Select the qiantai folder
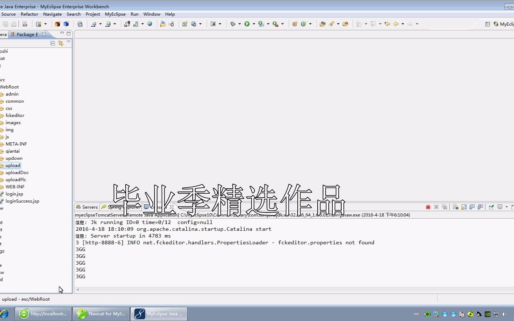This screenshot has height=321, width=514. pyautogui.click(x=12, y=151)
